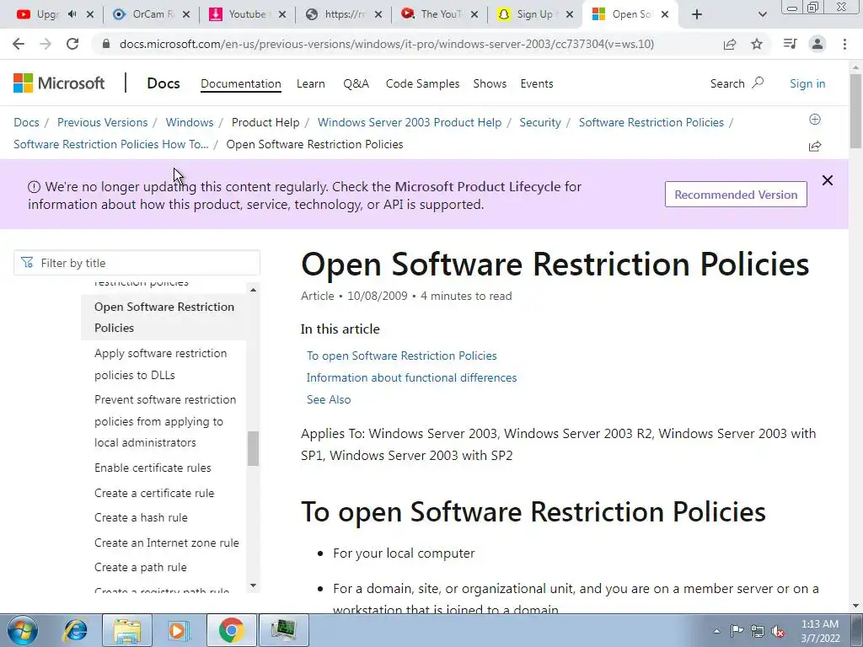The width and height of the screenshot is (863, 647).
Task: Switch to the https:// tab
Action: pyautogui.click(x=343, y=14)
